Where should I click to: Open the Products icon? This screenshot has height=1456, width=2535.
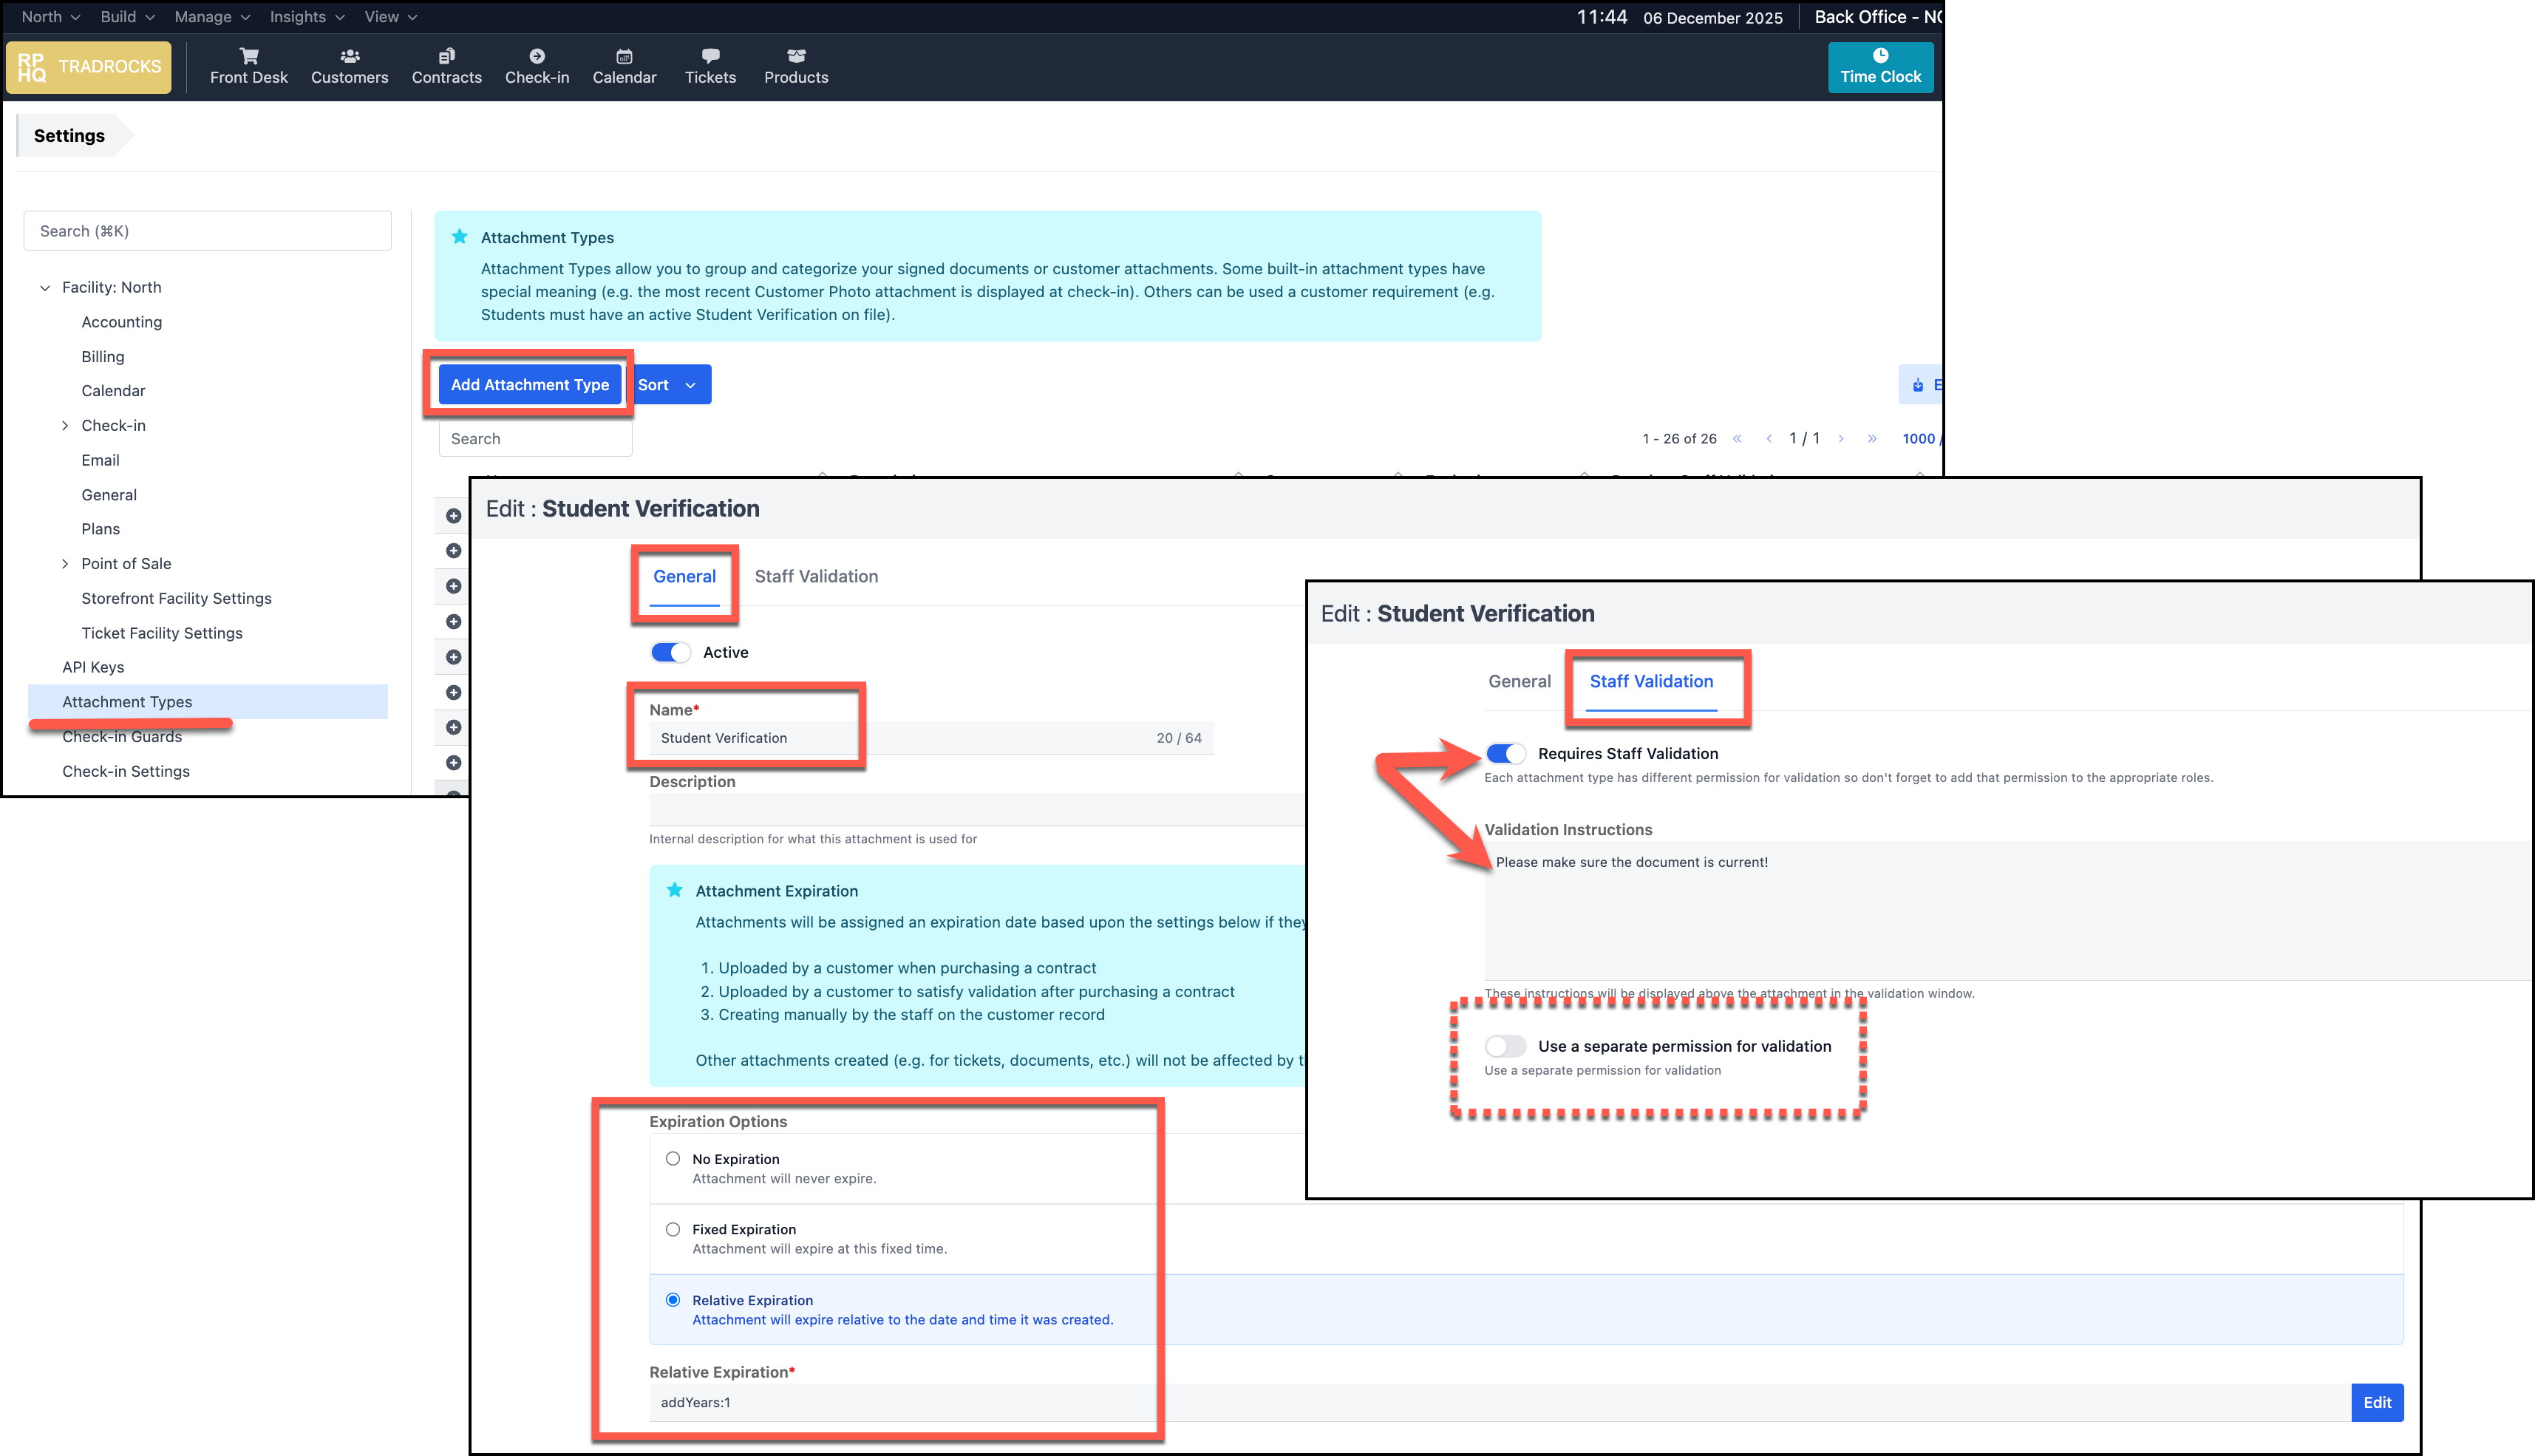[796, 56]
